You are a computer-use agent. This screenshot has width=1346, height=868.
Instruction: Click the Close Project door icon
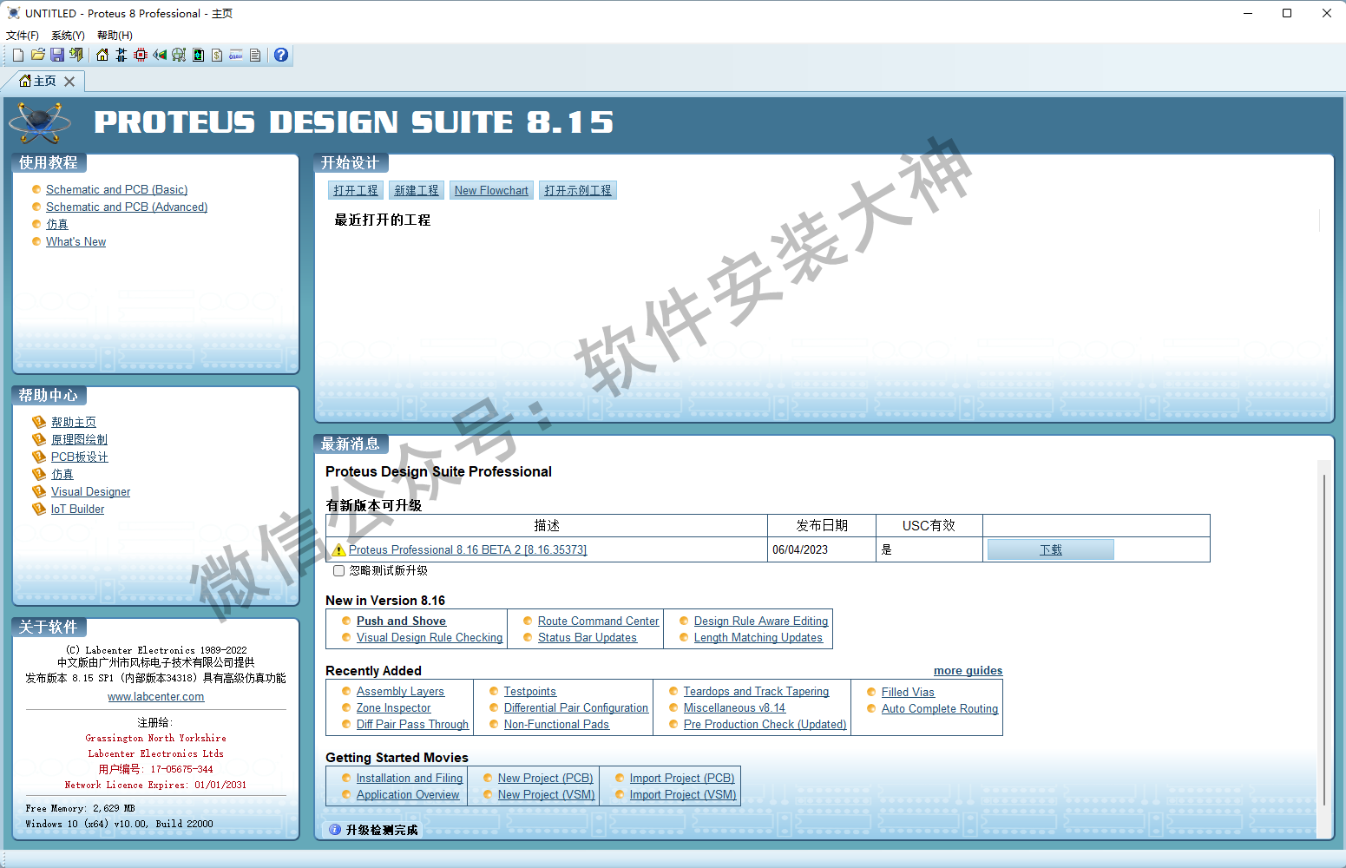[76, 55]
